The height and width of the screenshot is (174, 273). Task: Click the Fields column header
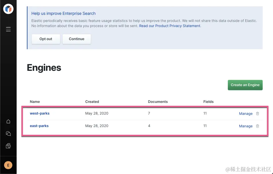(x=208, y=102)
